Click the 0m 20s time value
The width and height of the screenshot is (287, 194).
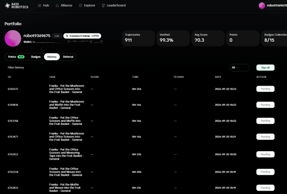coord(137,172)
